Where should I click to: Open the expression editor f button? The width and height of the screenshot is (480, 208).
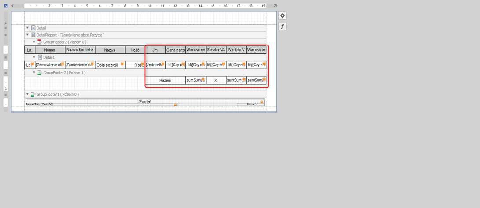tap(282, 26)
